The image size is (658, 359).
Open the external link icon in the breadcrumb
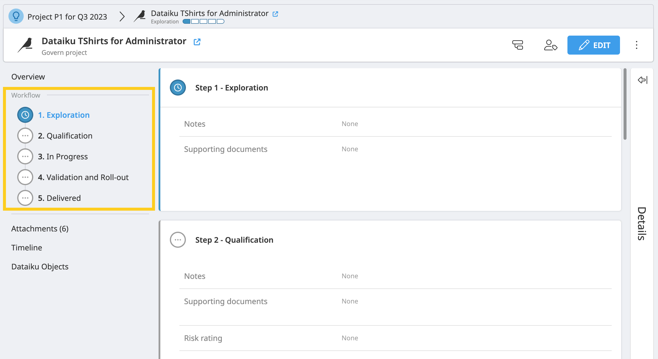click(275, 14)
